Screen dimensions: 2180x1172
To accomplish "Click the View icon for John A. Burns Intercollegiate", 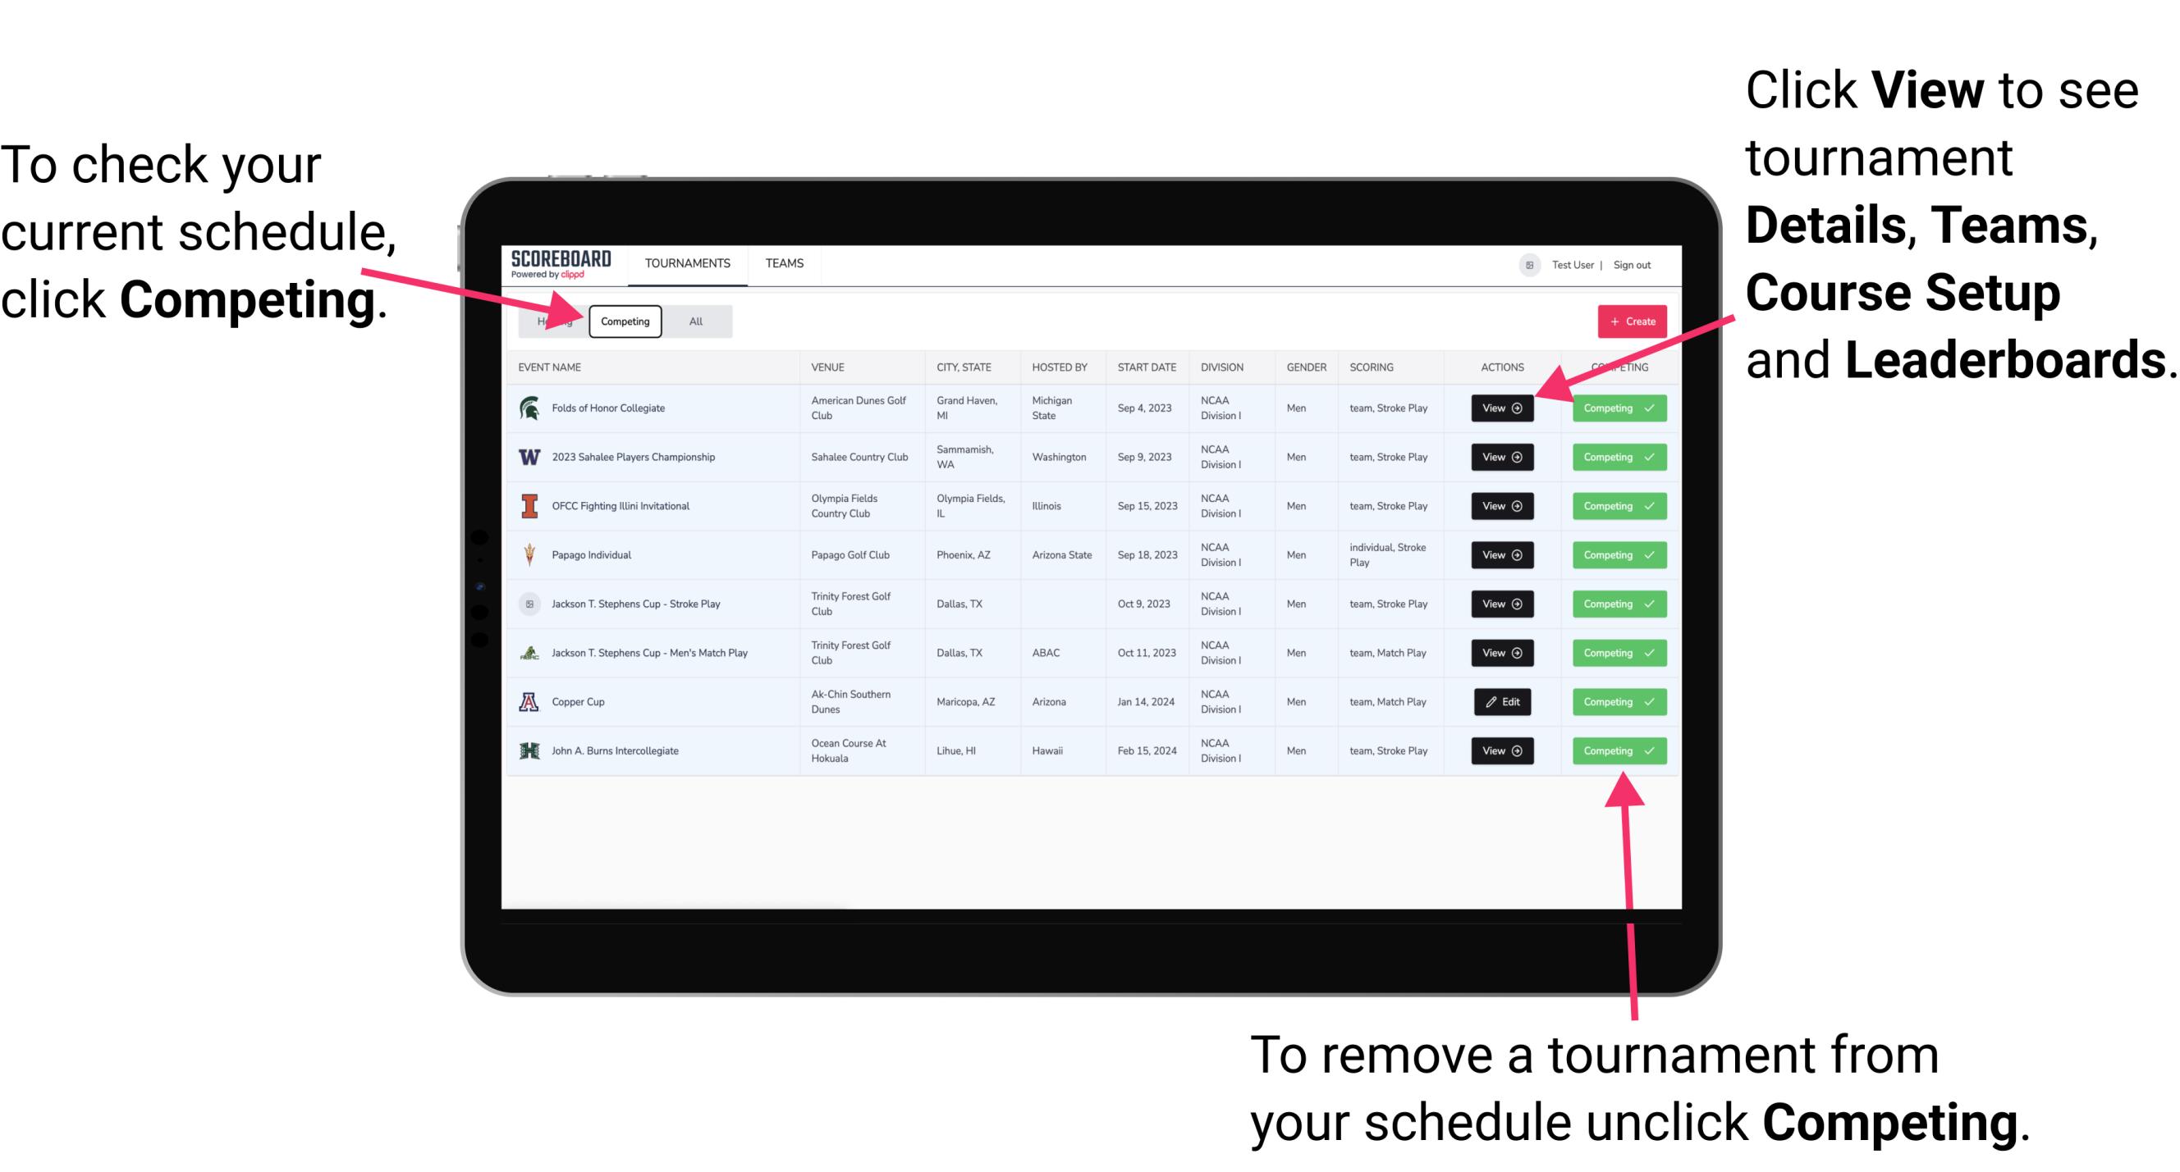I will (1500, 750).
